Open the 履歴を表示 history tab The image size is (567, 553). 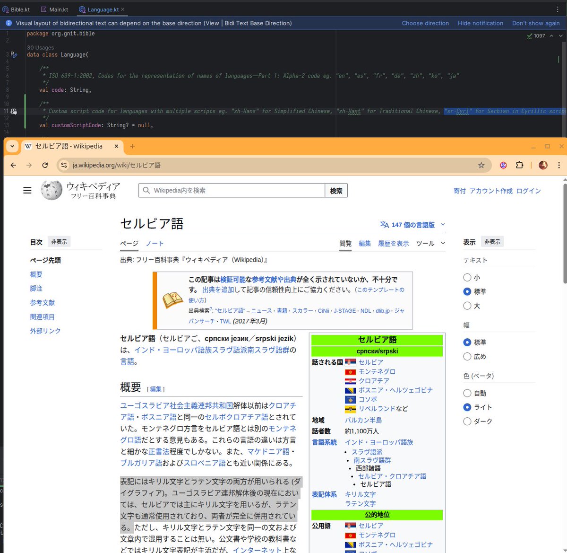[394, 244]
